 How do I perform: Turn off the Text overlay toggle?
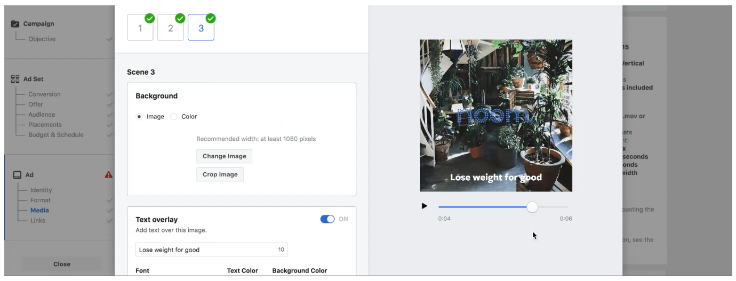coord(327,219)
